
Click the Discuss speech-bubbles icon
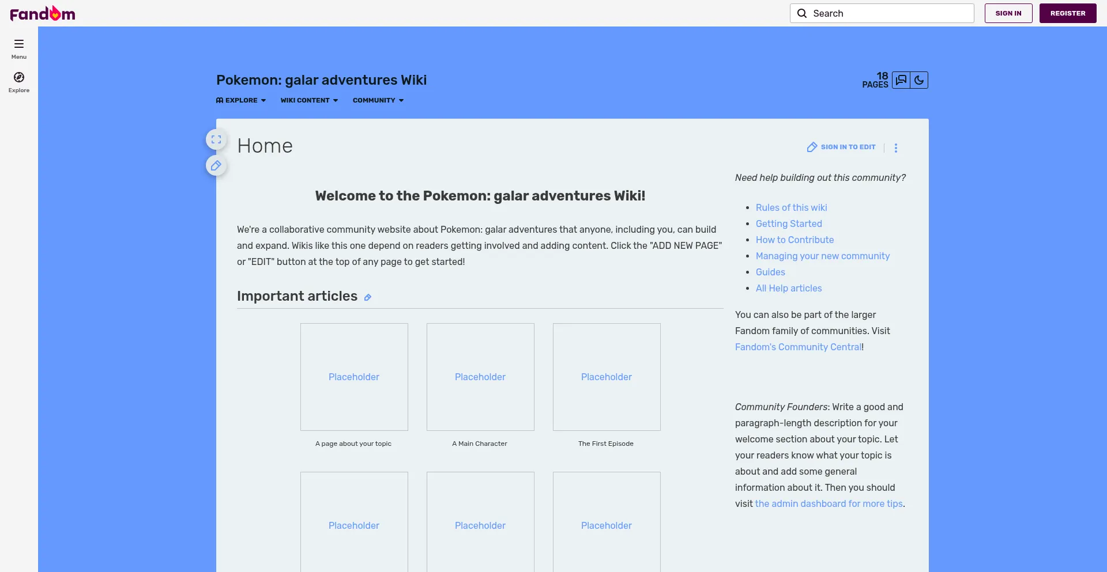901,80
